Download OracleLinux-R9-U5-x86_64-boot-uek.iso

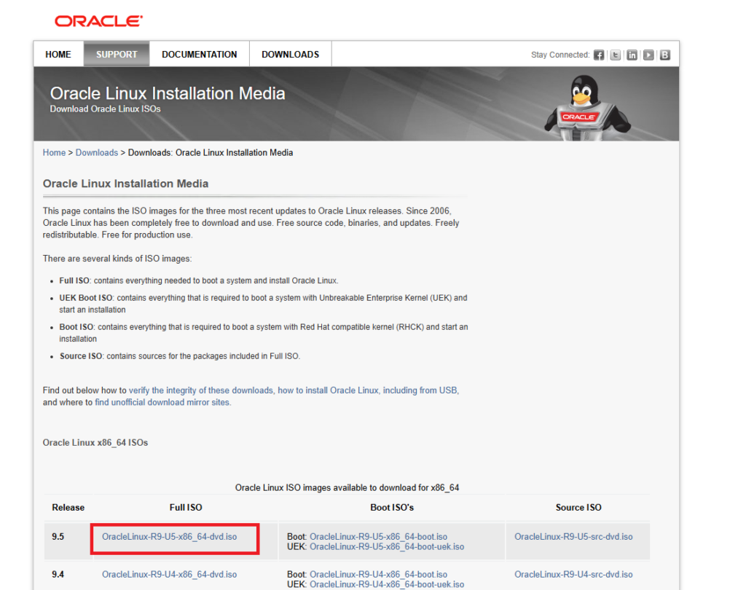[x=387, y=547]
